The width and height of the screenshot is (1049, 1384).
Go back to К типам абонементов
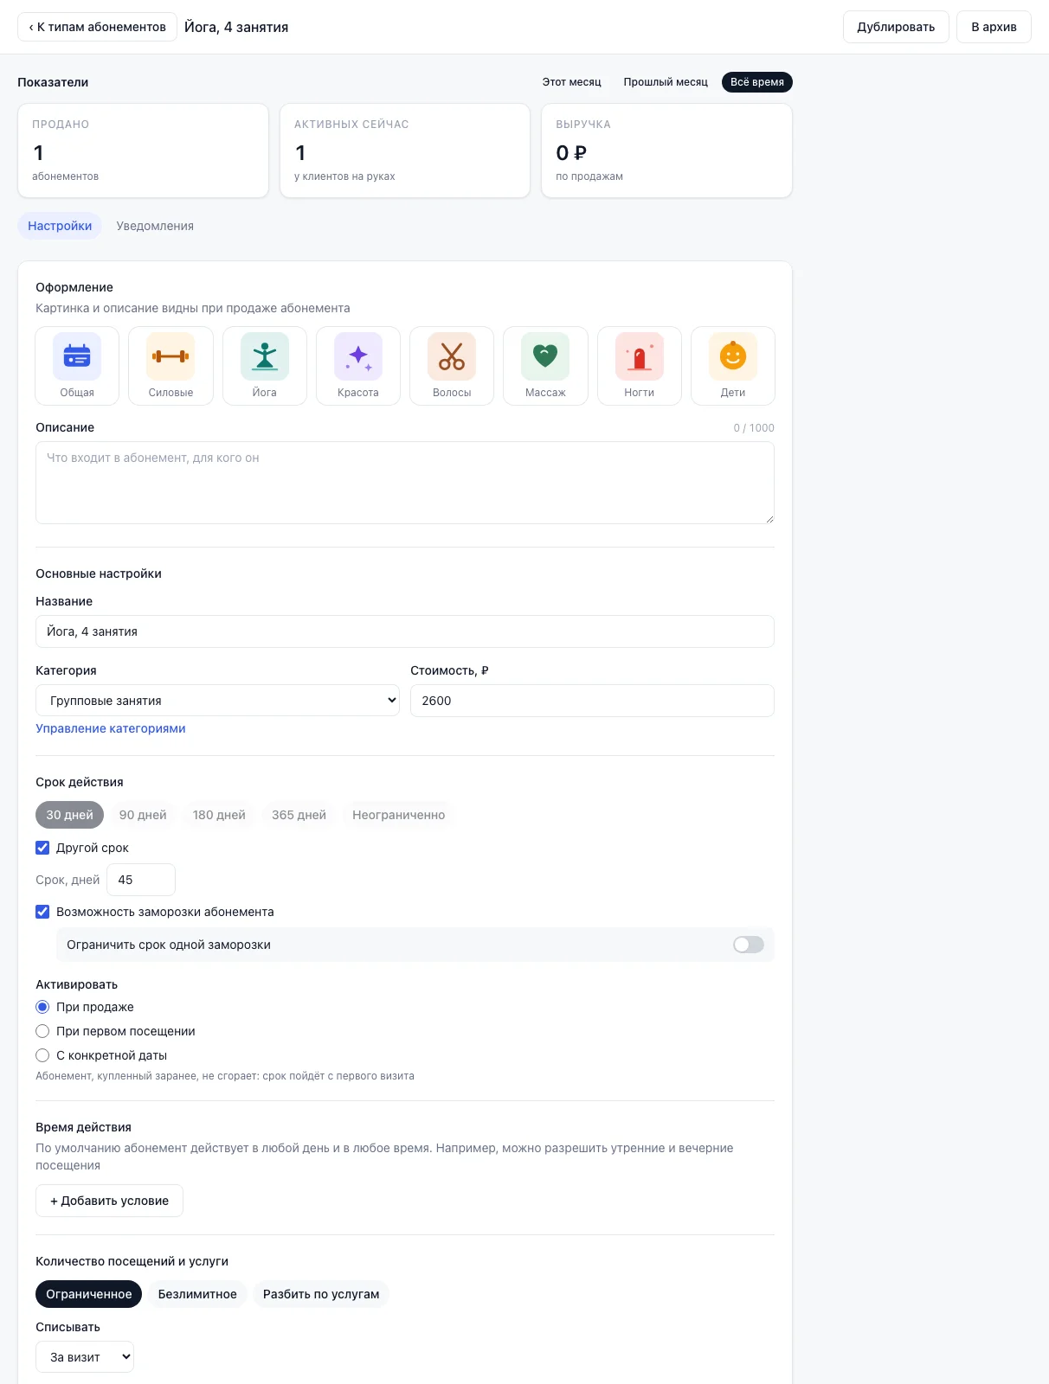[x=98, y=27]
